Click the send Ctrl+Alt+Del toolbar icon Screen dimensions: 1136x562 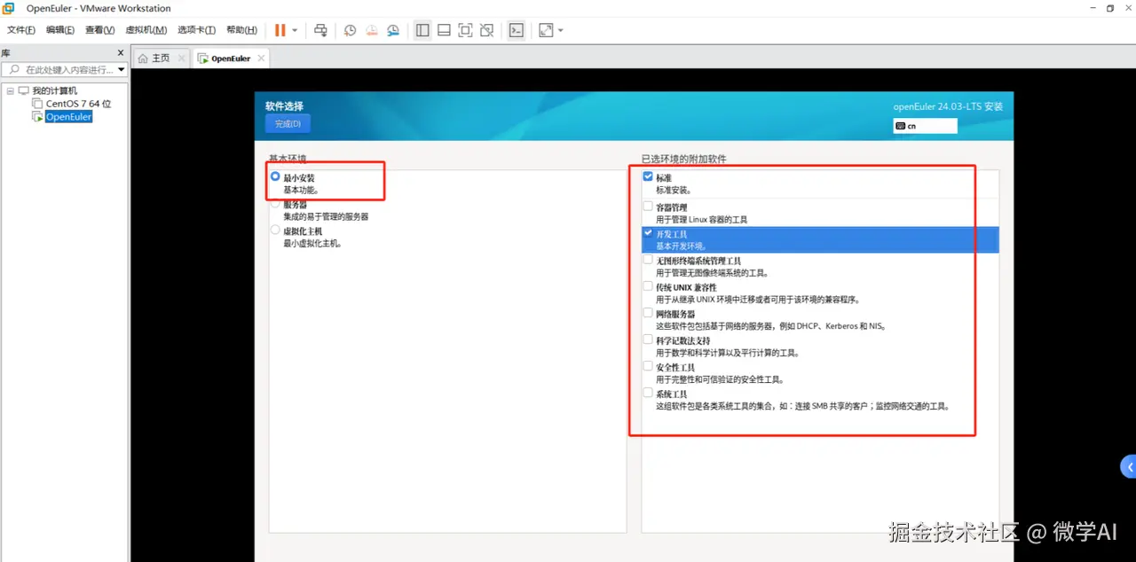click(x=321, y=30)
